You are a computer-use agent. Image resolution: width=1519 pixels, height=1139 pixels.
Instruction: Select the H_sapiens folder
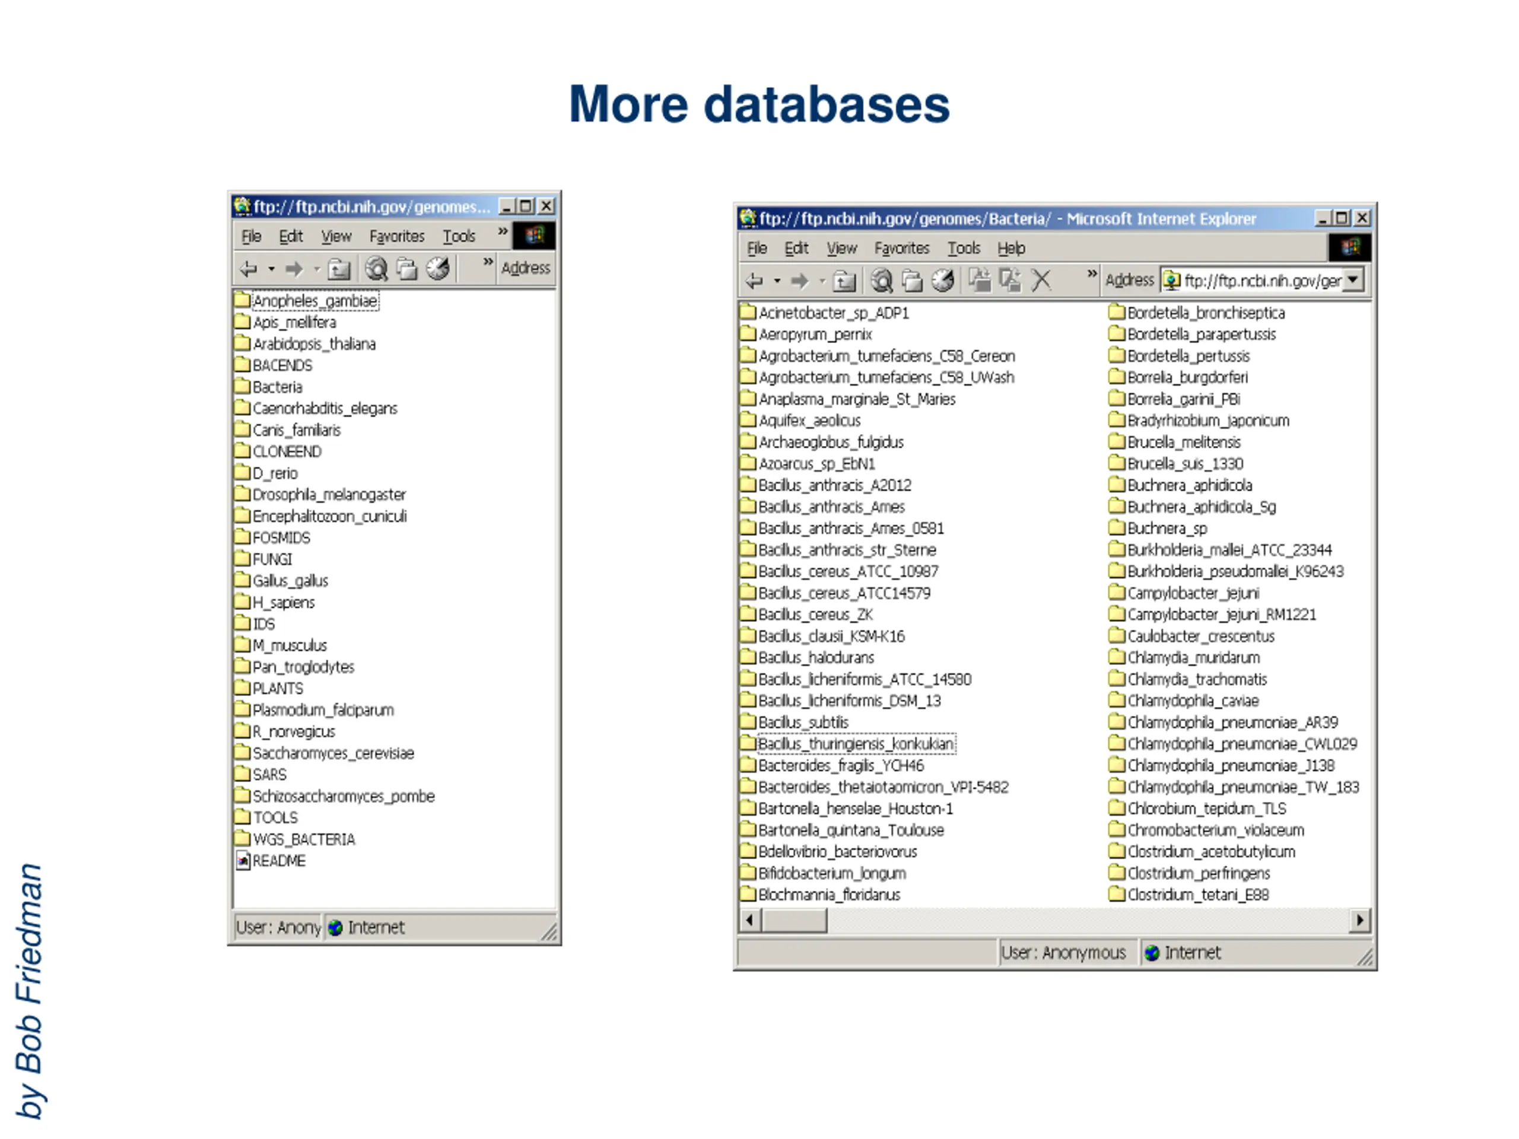coord(275,602)
